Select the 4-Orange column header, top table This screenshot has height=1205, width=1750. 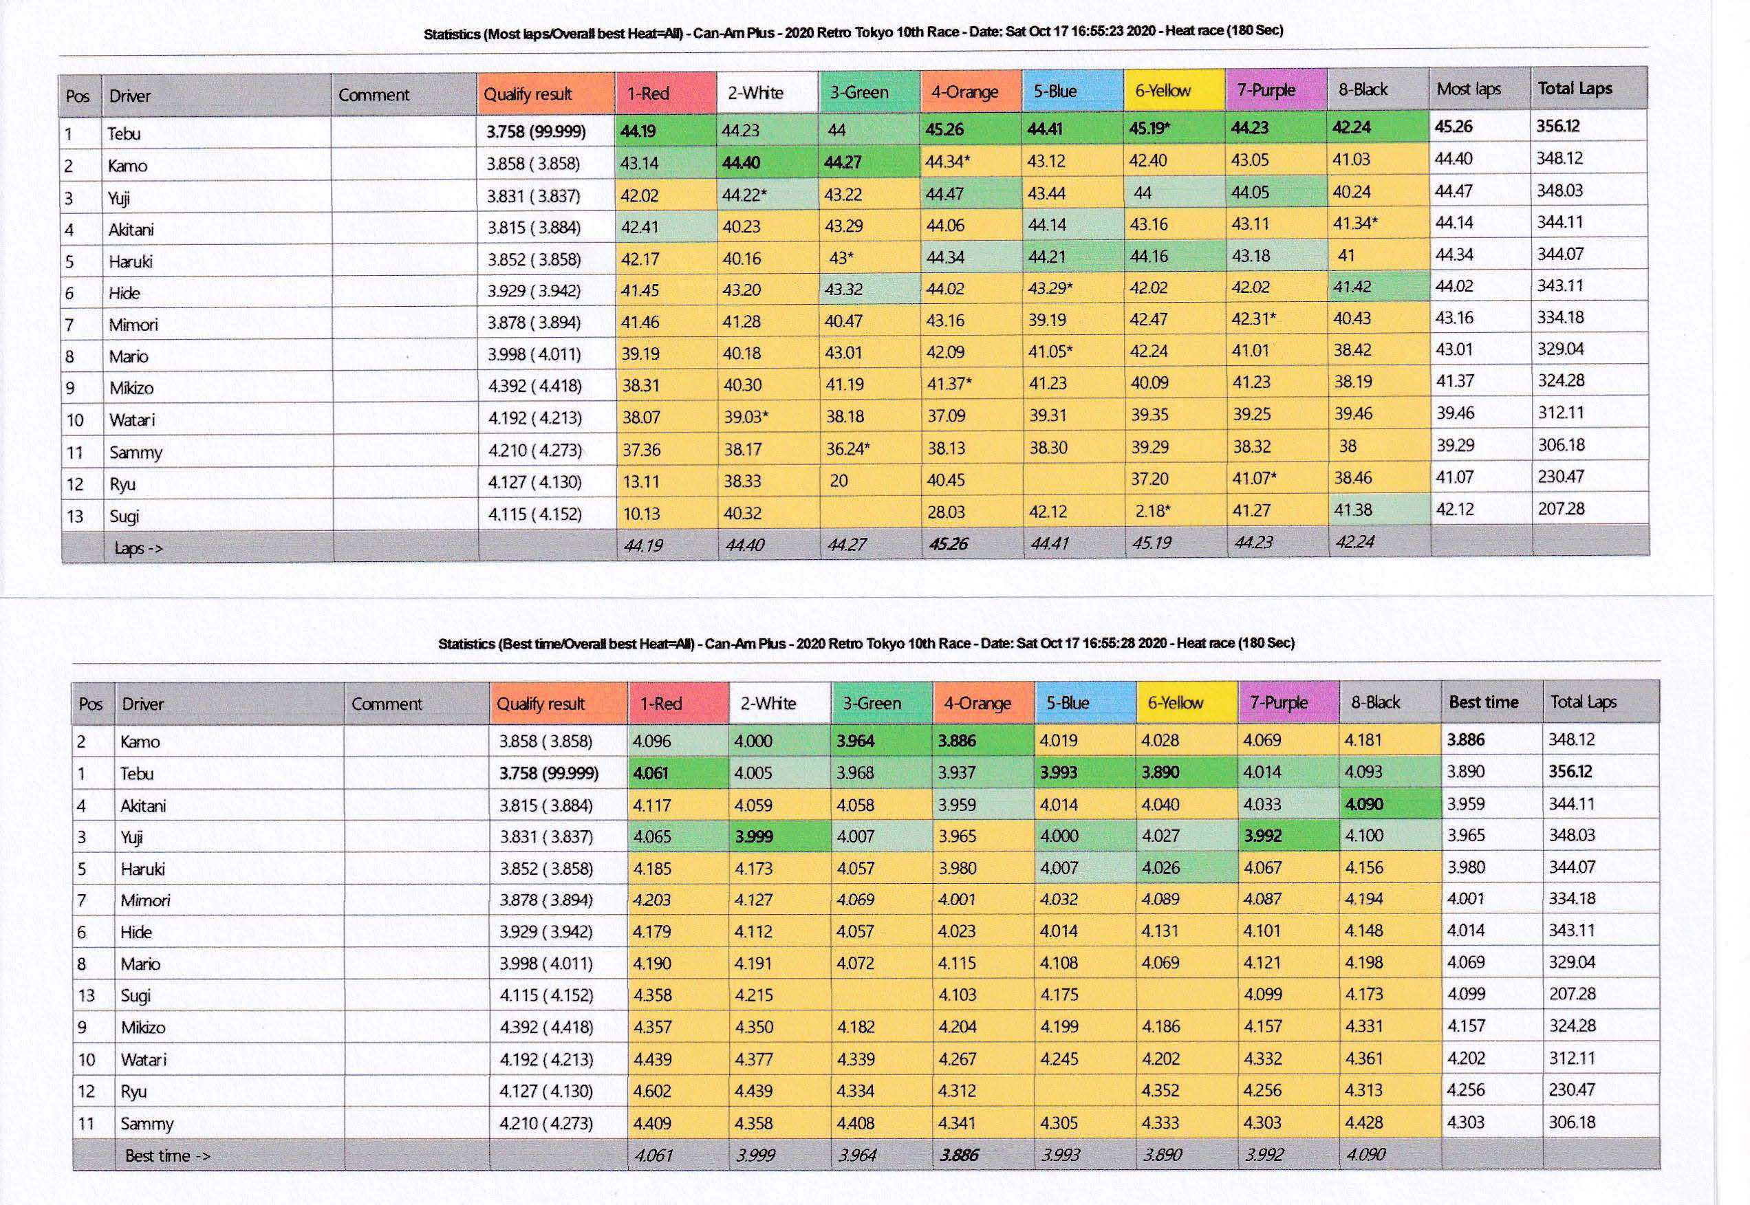tap(964, 92)
